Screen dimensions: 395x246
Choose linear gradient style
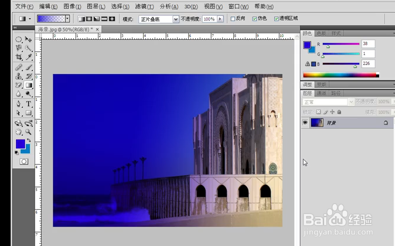click(x=81, y=19)
